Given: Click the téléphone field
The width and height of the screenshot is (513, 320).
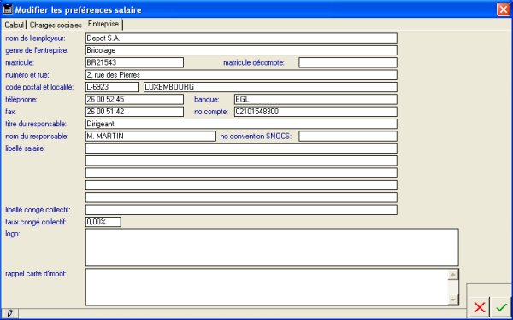Looking at the screenshot, I should [134, 99].
